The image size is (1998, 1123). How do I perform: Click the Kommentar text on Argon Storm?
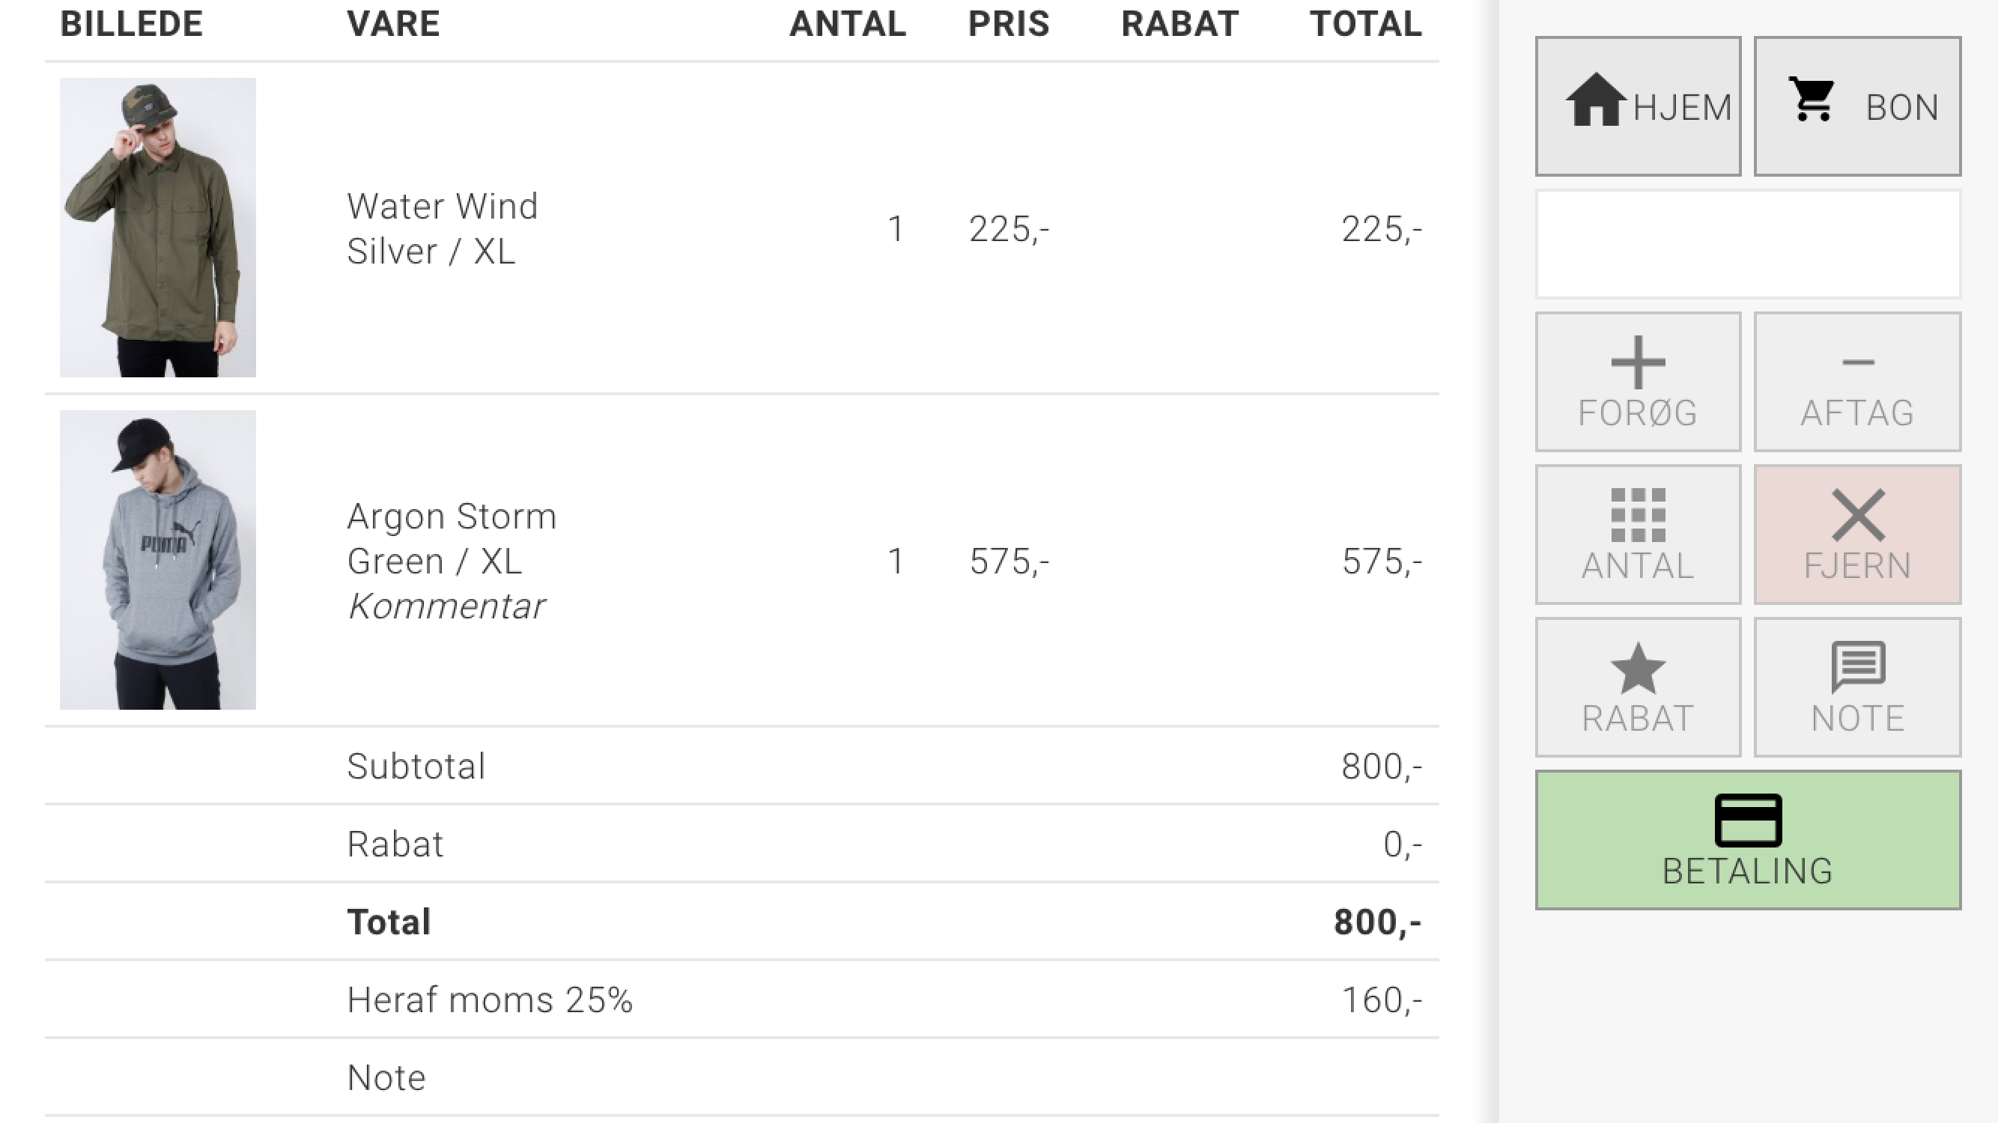(446, 606)
